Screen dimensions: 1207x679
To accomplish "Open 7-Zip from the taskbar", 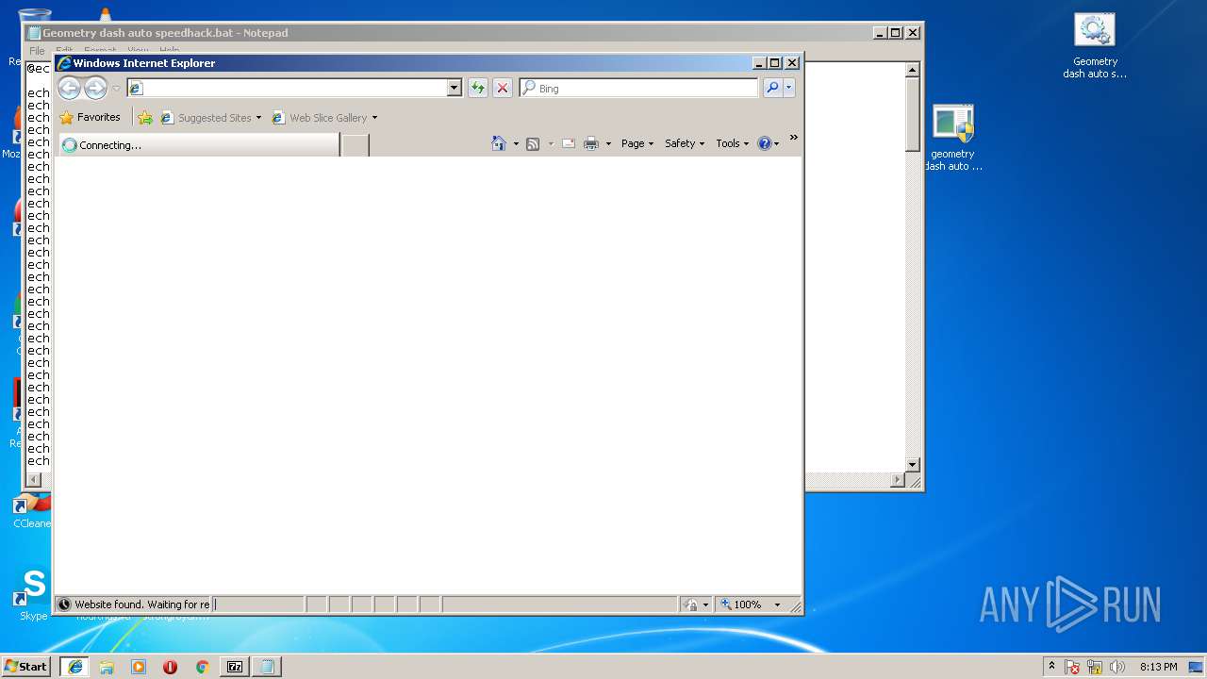I will pos(235,667).
